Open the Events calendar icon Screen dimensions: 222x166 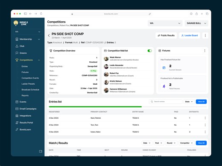17,102
